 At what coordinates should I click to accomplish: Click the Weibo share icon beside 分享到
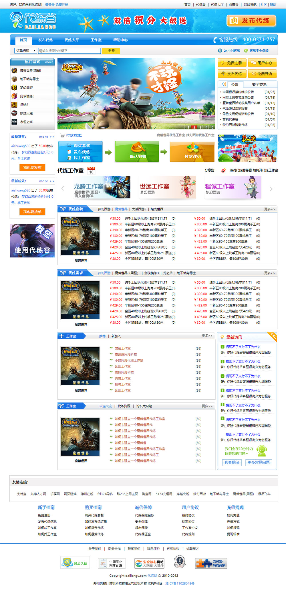pos(223,171)
